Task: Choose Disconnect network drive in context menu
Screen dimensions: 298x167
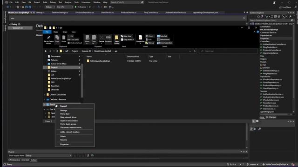Action: click(x=74, y=128)
